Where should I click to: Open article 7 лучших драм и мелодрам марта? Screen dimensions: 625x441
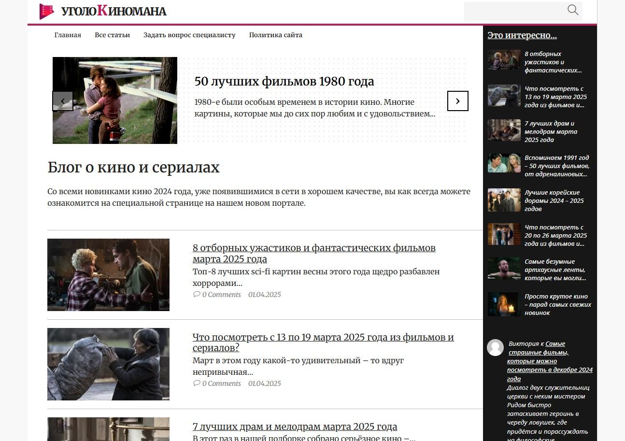pos(295,427)
